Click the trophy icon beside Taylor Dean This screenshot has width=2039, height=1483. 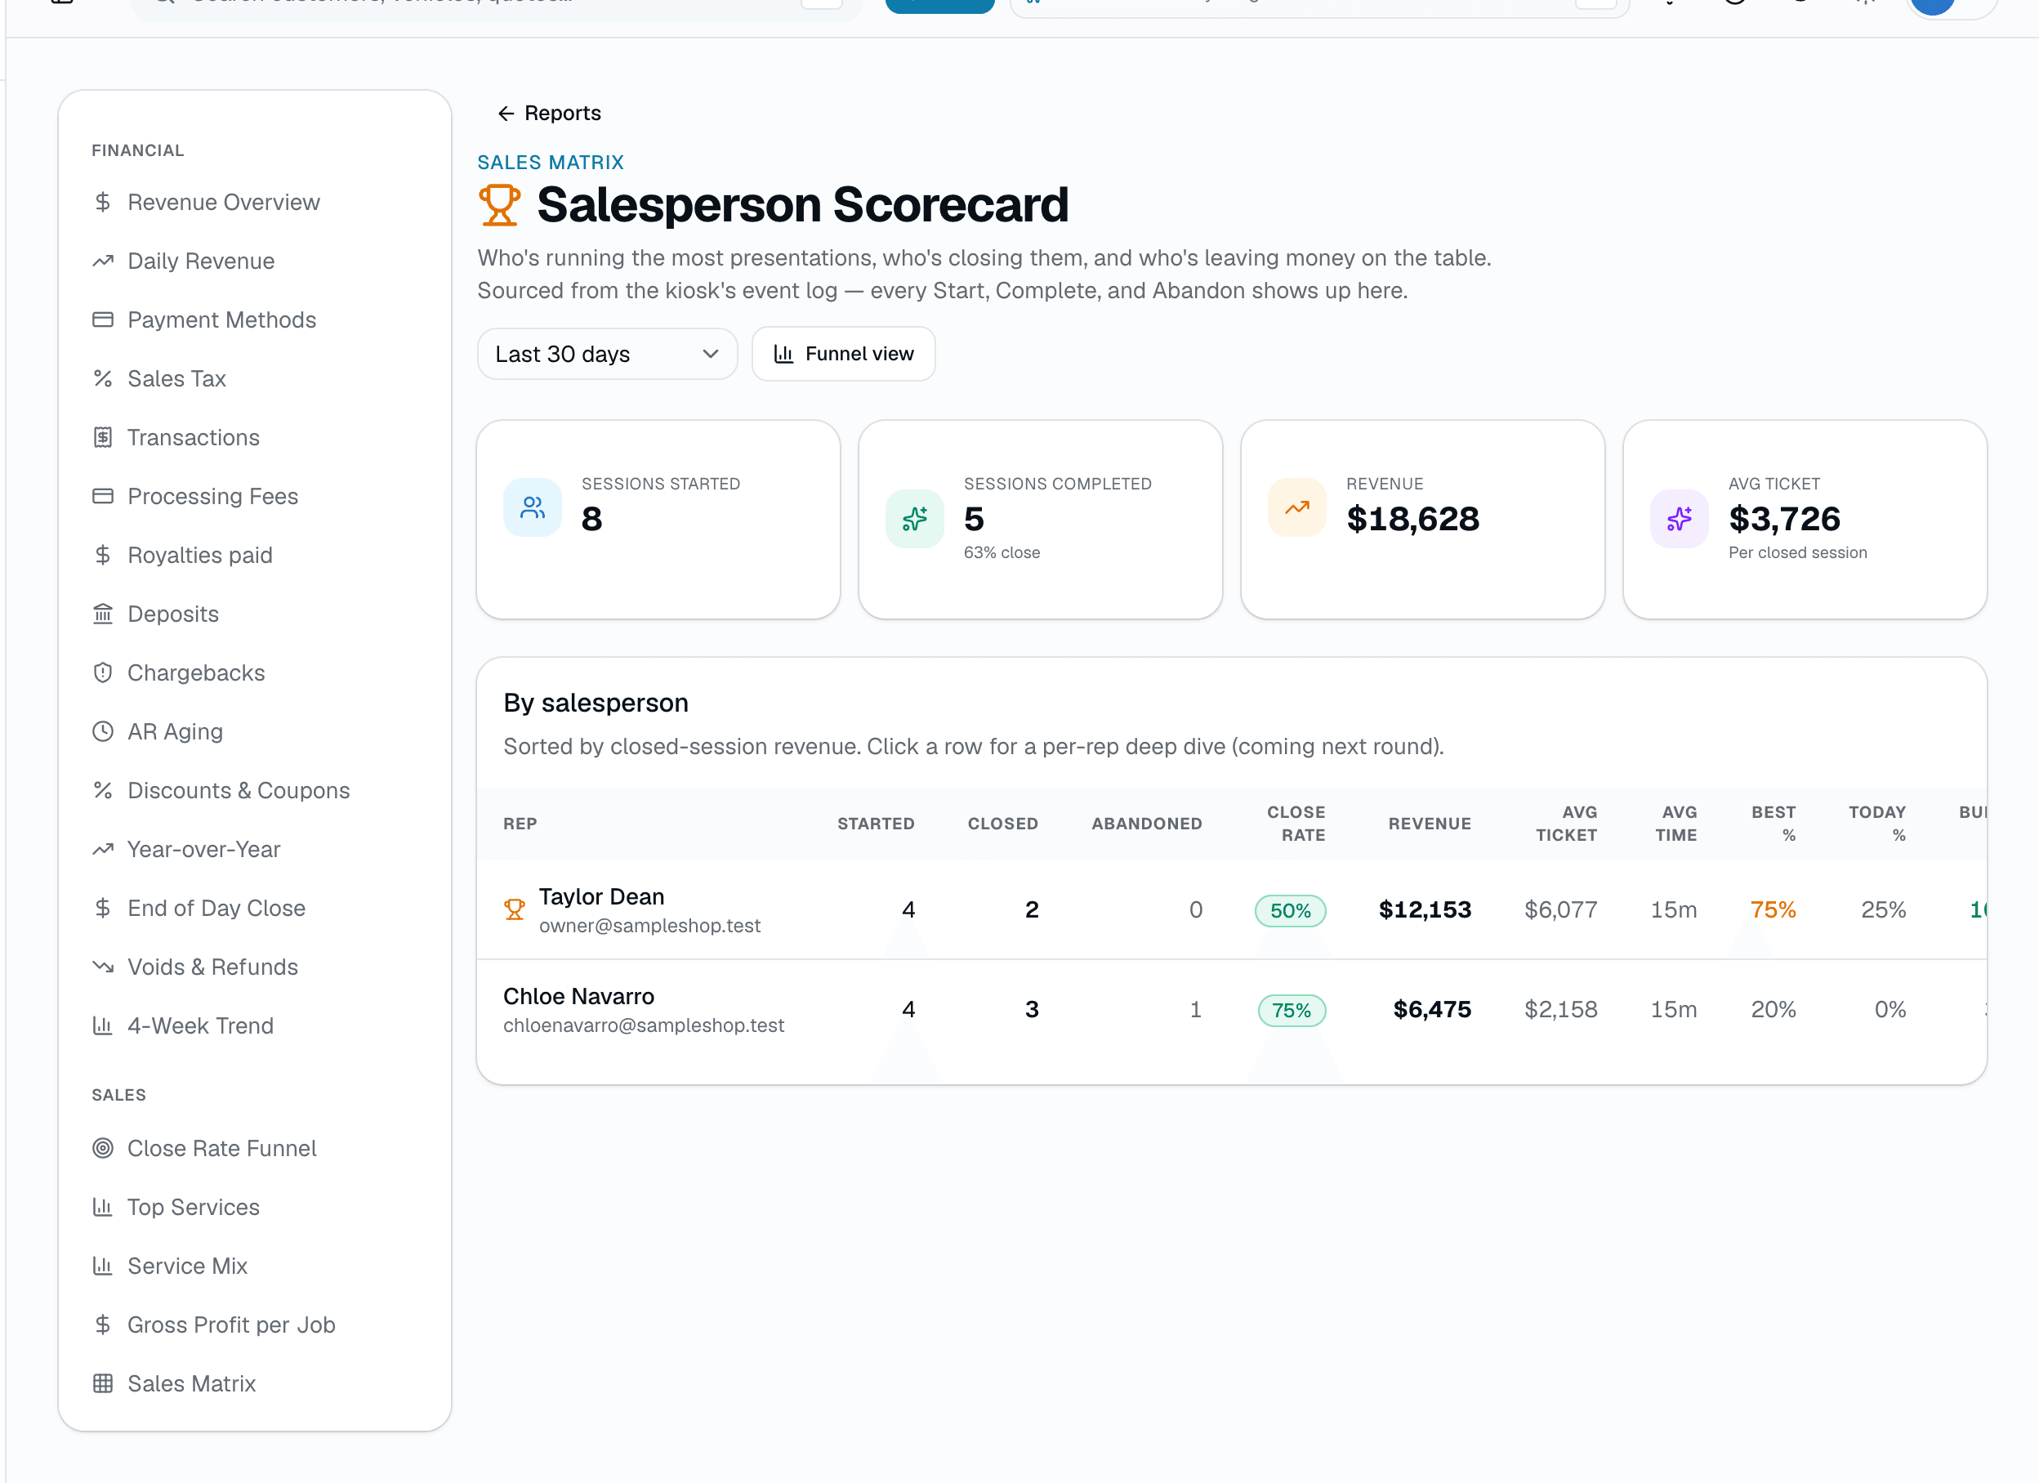pos(515,910)
